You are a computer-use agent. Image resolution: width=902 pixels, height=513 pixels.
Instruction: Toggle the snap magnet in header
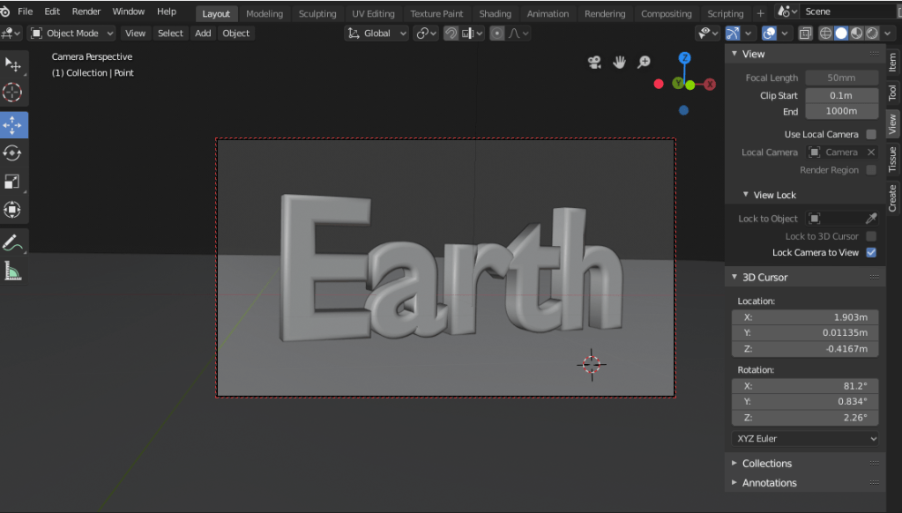pos(451,33)
